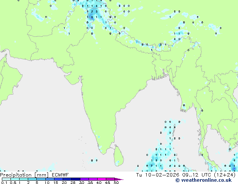Click the arrow tip past 50 mm on the legend
The image size is (238, 184).
pyautogui.click(x=119, y=179)
